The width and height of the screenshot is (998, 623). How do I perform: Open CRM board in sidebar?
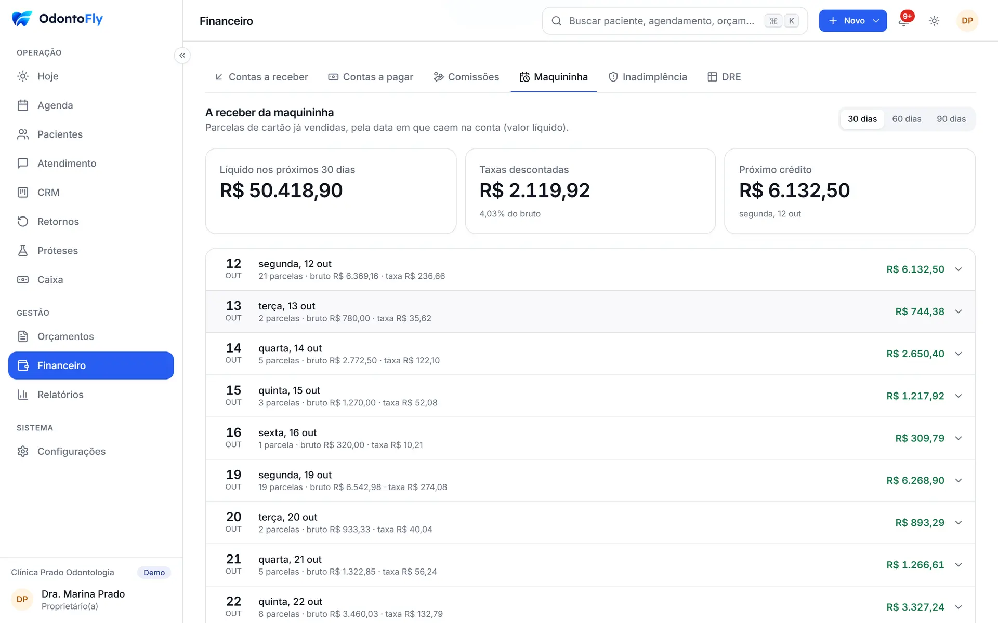pos(91,193)
